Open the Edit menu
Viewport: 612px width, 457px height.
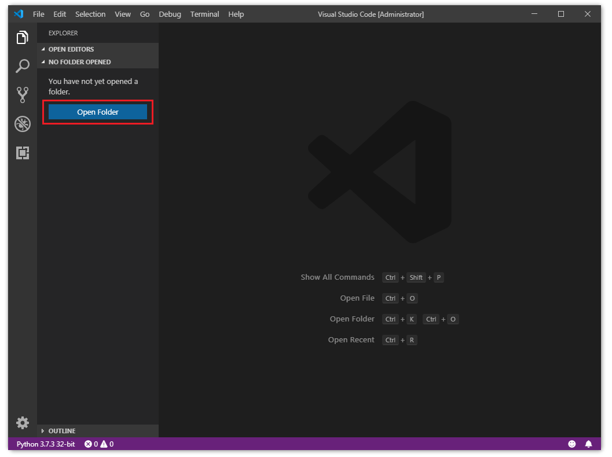click(x=60, y=14)
